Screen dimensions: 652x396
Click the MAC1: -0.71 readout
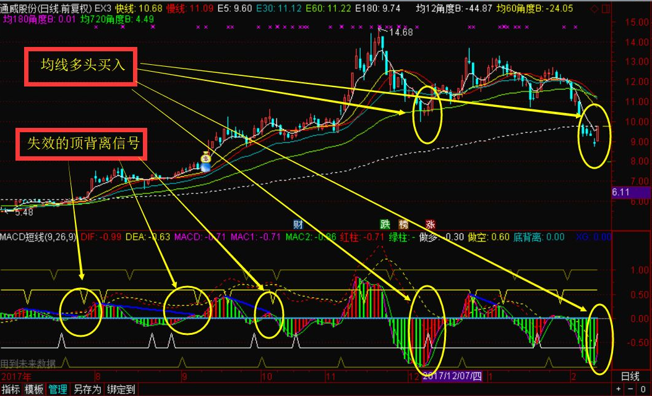click(255, 237)
